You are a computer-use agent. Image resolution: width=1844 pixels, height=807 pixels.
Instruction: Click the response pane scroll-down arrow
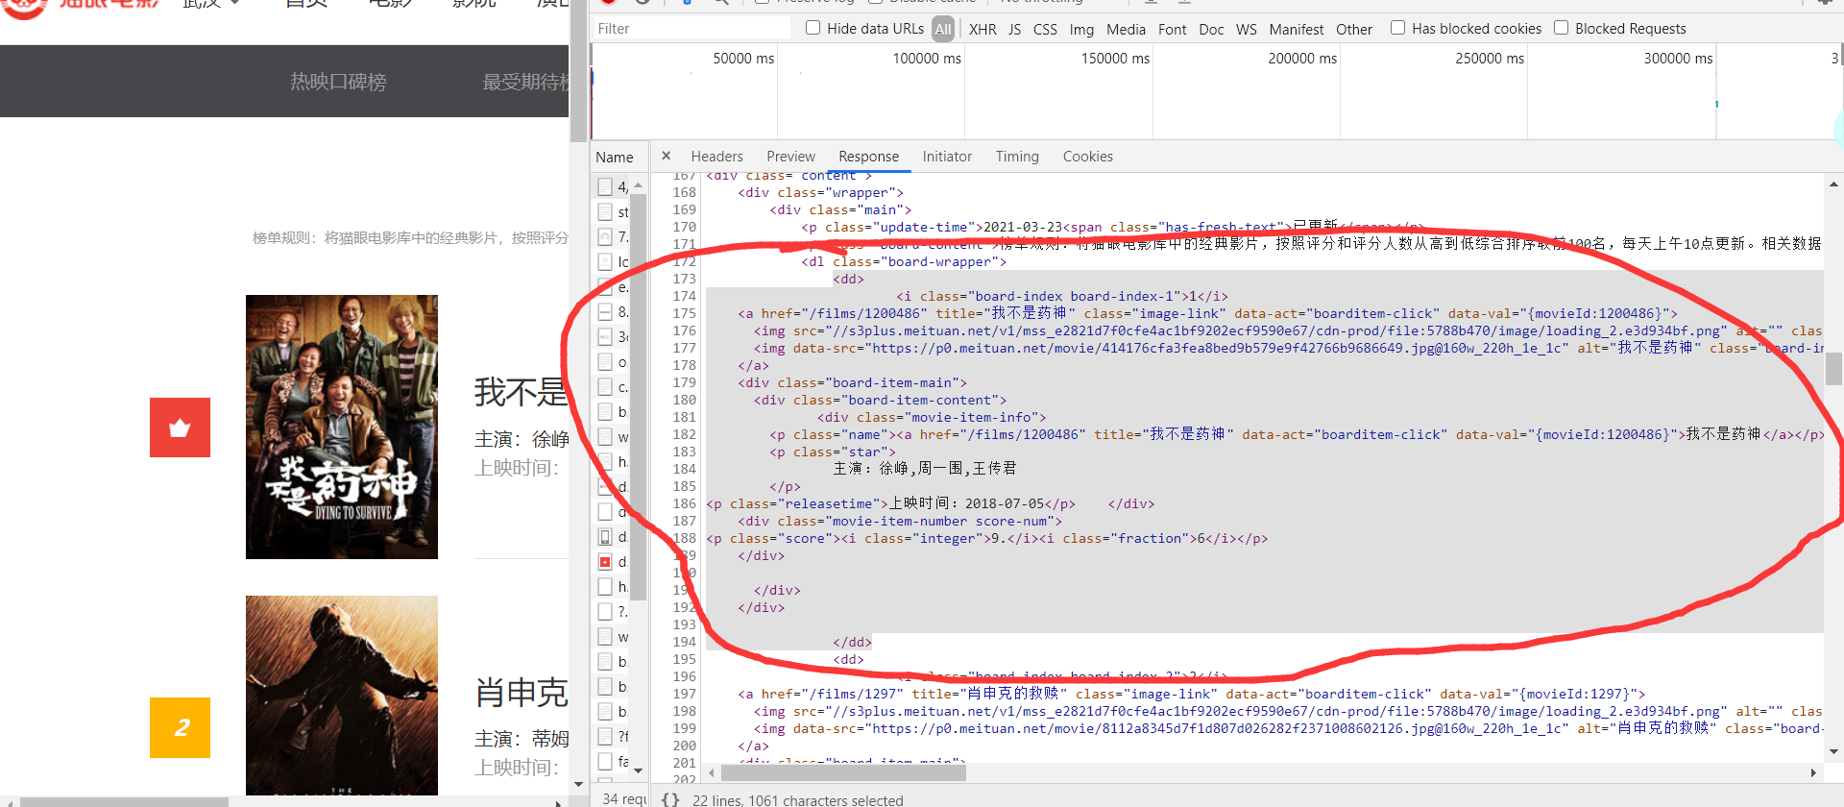click(1833, 752)
